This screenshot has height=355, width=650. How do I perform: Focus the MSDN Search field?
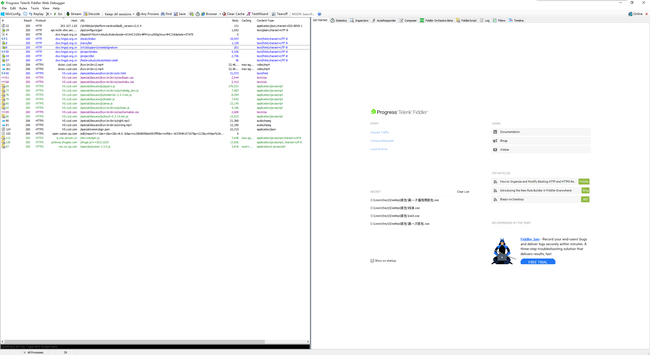tap(303, 14)
